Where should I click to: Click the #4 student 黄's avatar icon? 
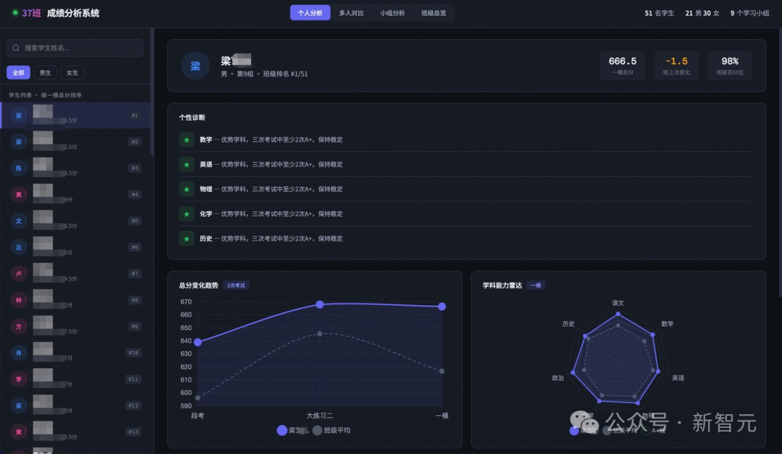[18, 194]
